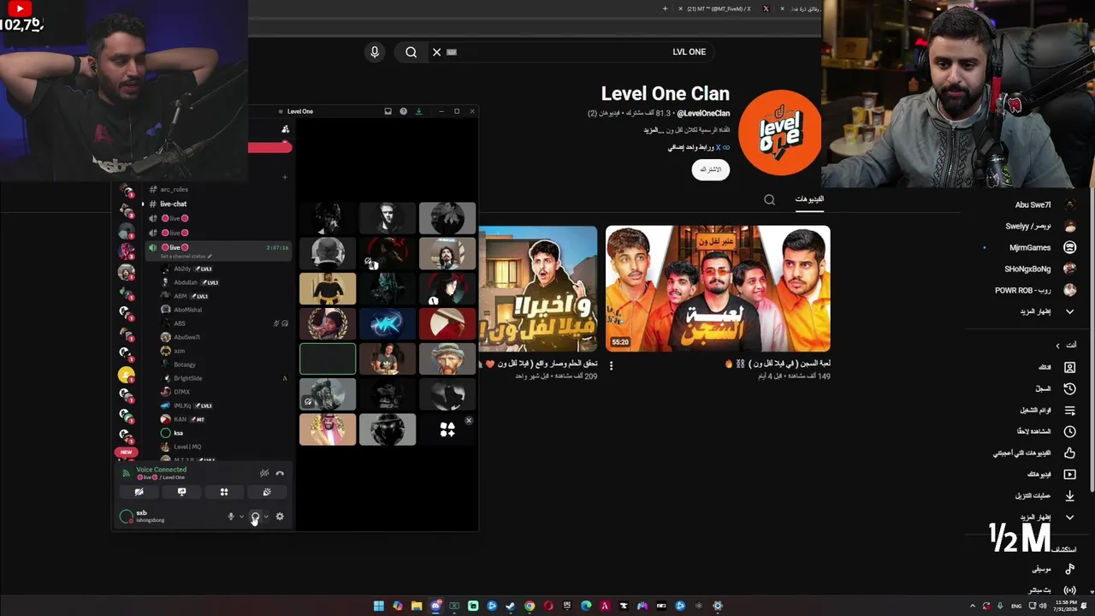The height and width of the screenshot is (616, 1095).
Task: Turn on Discord camera button
Action: coord(139,492)
